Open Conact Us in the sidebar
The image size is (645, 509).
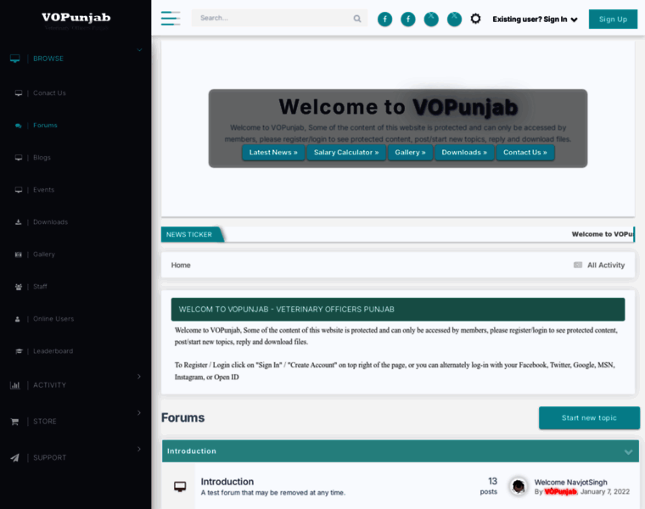(x=49, y=93)
